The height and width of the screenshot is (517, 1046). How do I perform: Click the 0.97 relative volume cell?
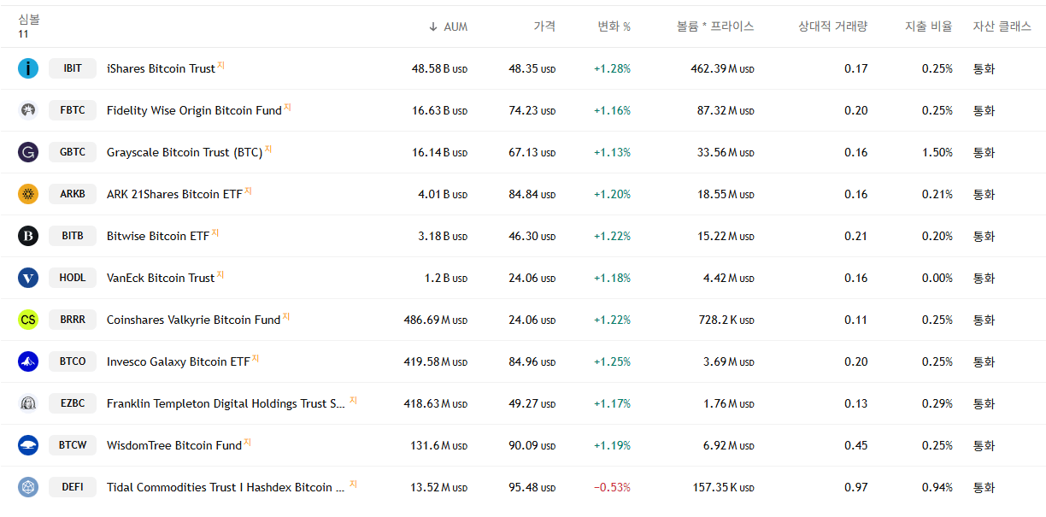tap(856, 487)
